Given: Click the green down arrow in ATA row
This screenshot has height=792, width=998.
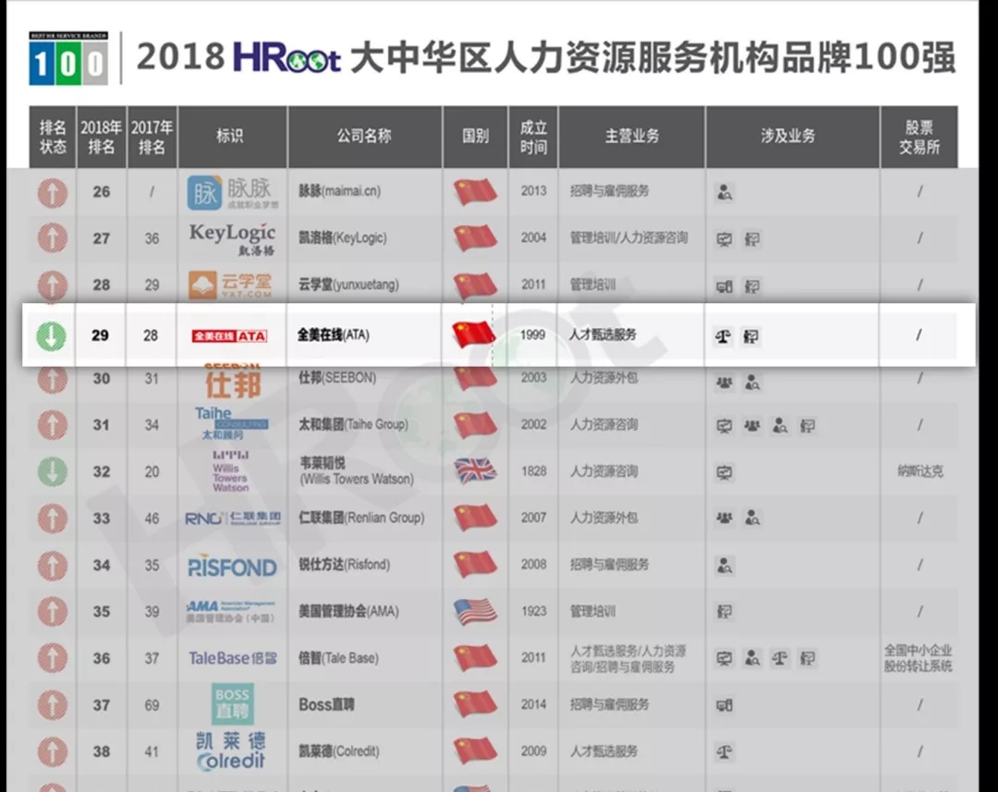Looking at the screenshot, I should coord(51,335).
